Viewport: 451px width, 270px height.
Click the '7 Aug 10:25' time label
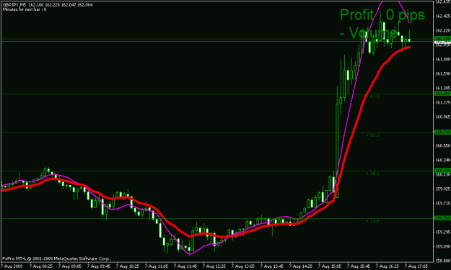point(128,266)
